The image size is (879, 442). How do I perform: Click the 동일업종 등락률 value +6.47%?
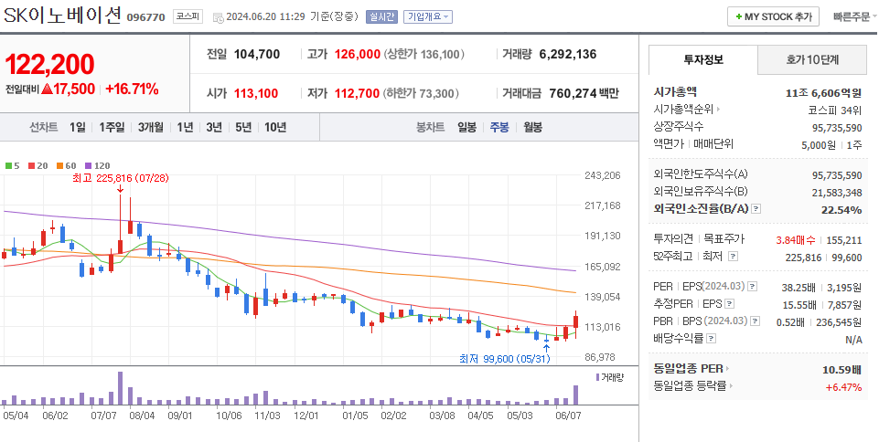[843, 386]
